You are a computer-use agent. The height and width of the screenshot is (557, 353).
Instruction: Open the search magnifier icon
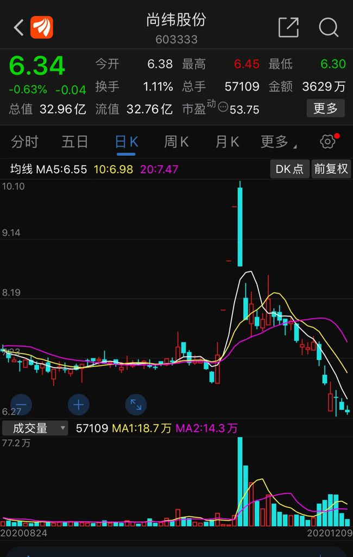click(329, 27)
